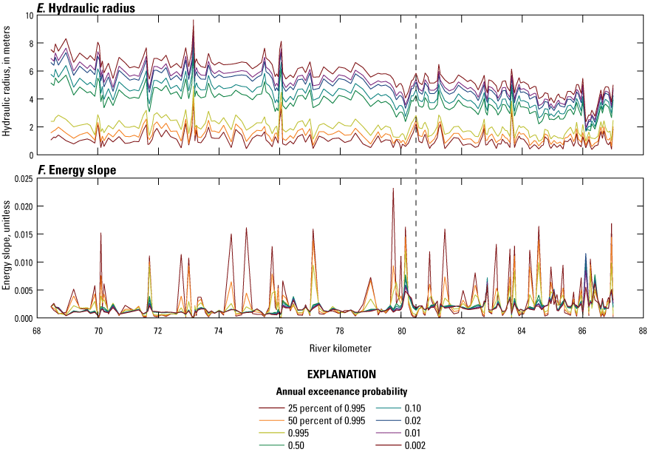The height and width of the screenshot is (452, 648).
Task: Click the line swatch for "25 percent of 0.995"
Action: (273, 408)
